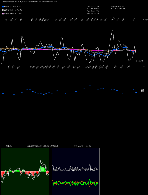This screenshot has height=195, width=148.
Task: Click the '(14 day) 9, +46, -55' ADX values
Action: coord(83,146)
